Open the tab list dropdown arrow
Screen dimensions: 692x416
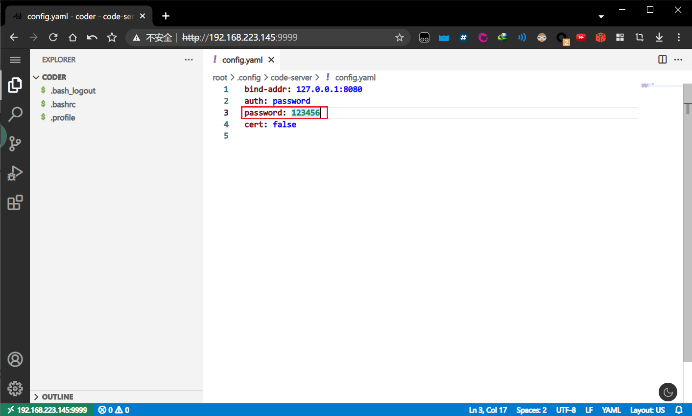601,17
